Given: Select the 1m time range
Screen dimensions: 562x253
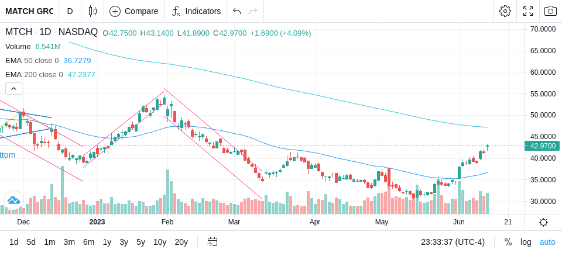Looking at the screenshot, I should (49, 242).
